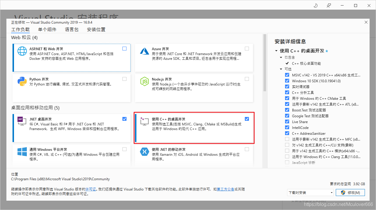Check the Python 开发 workload checkbox
Screen dimensions: 376x210
(x=124, y=79)
